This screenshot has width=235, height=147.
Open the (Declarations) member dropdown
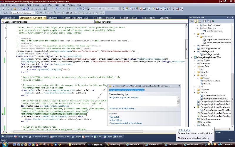187,22
